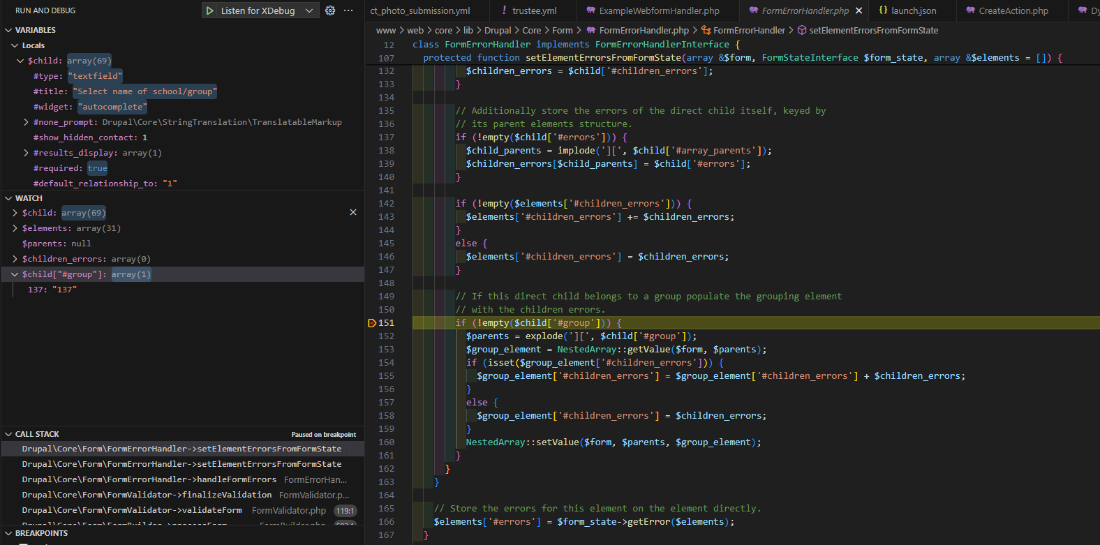Screen dimensions: 1100x545
Task: Click #required true value
Action: pyautogui.click(x=98, y=168)
